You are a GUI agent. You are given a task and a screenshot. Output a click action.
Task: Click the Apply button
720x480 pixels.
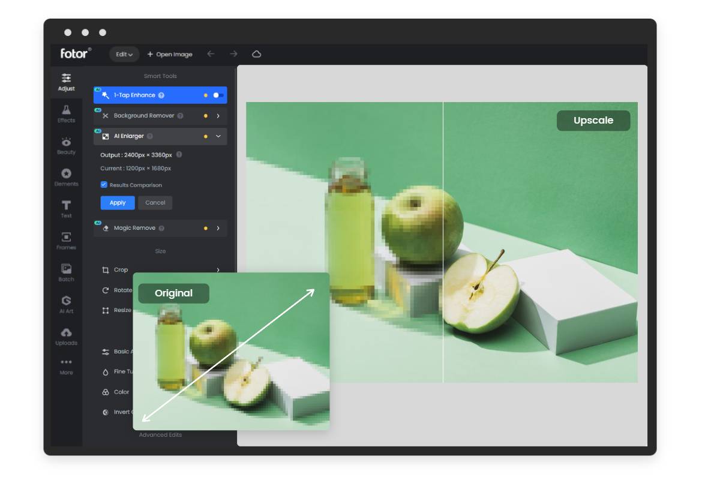(118, 203)
